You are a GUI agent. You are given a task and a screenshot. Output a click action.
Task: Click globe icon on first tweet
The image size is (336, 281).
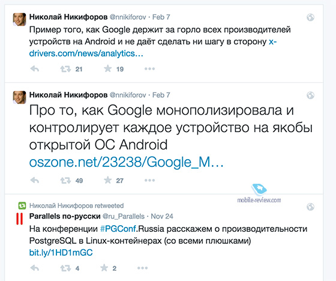(x=310, y=17)
